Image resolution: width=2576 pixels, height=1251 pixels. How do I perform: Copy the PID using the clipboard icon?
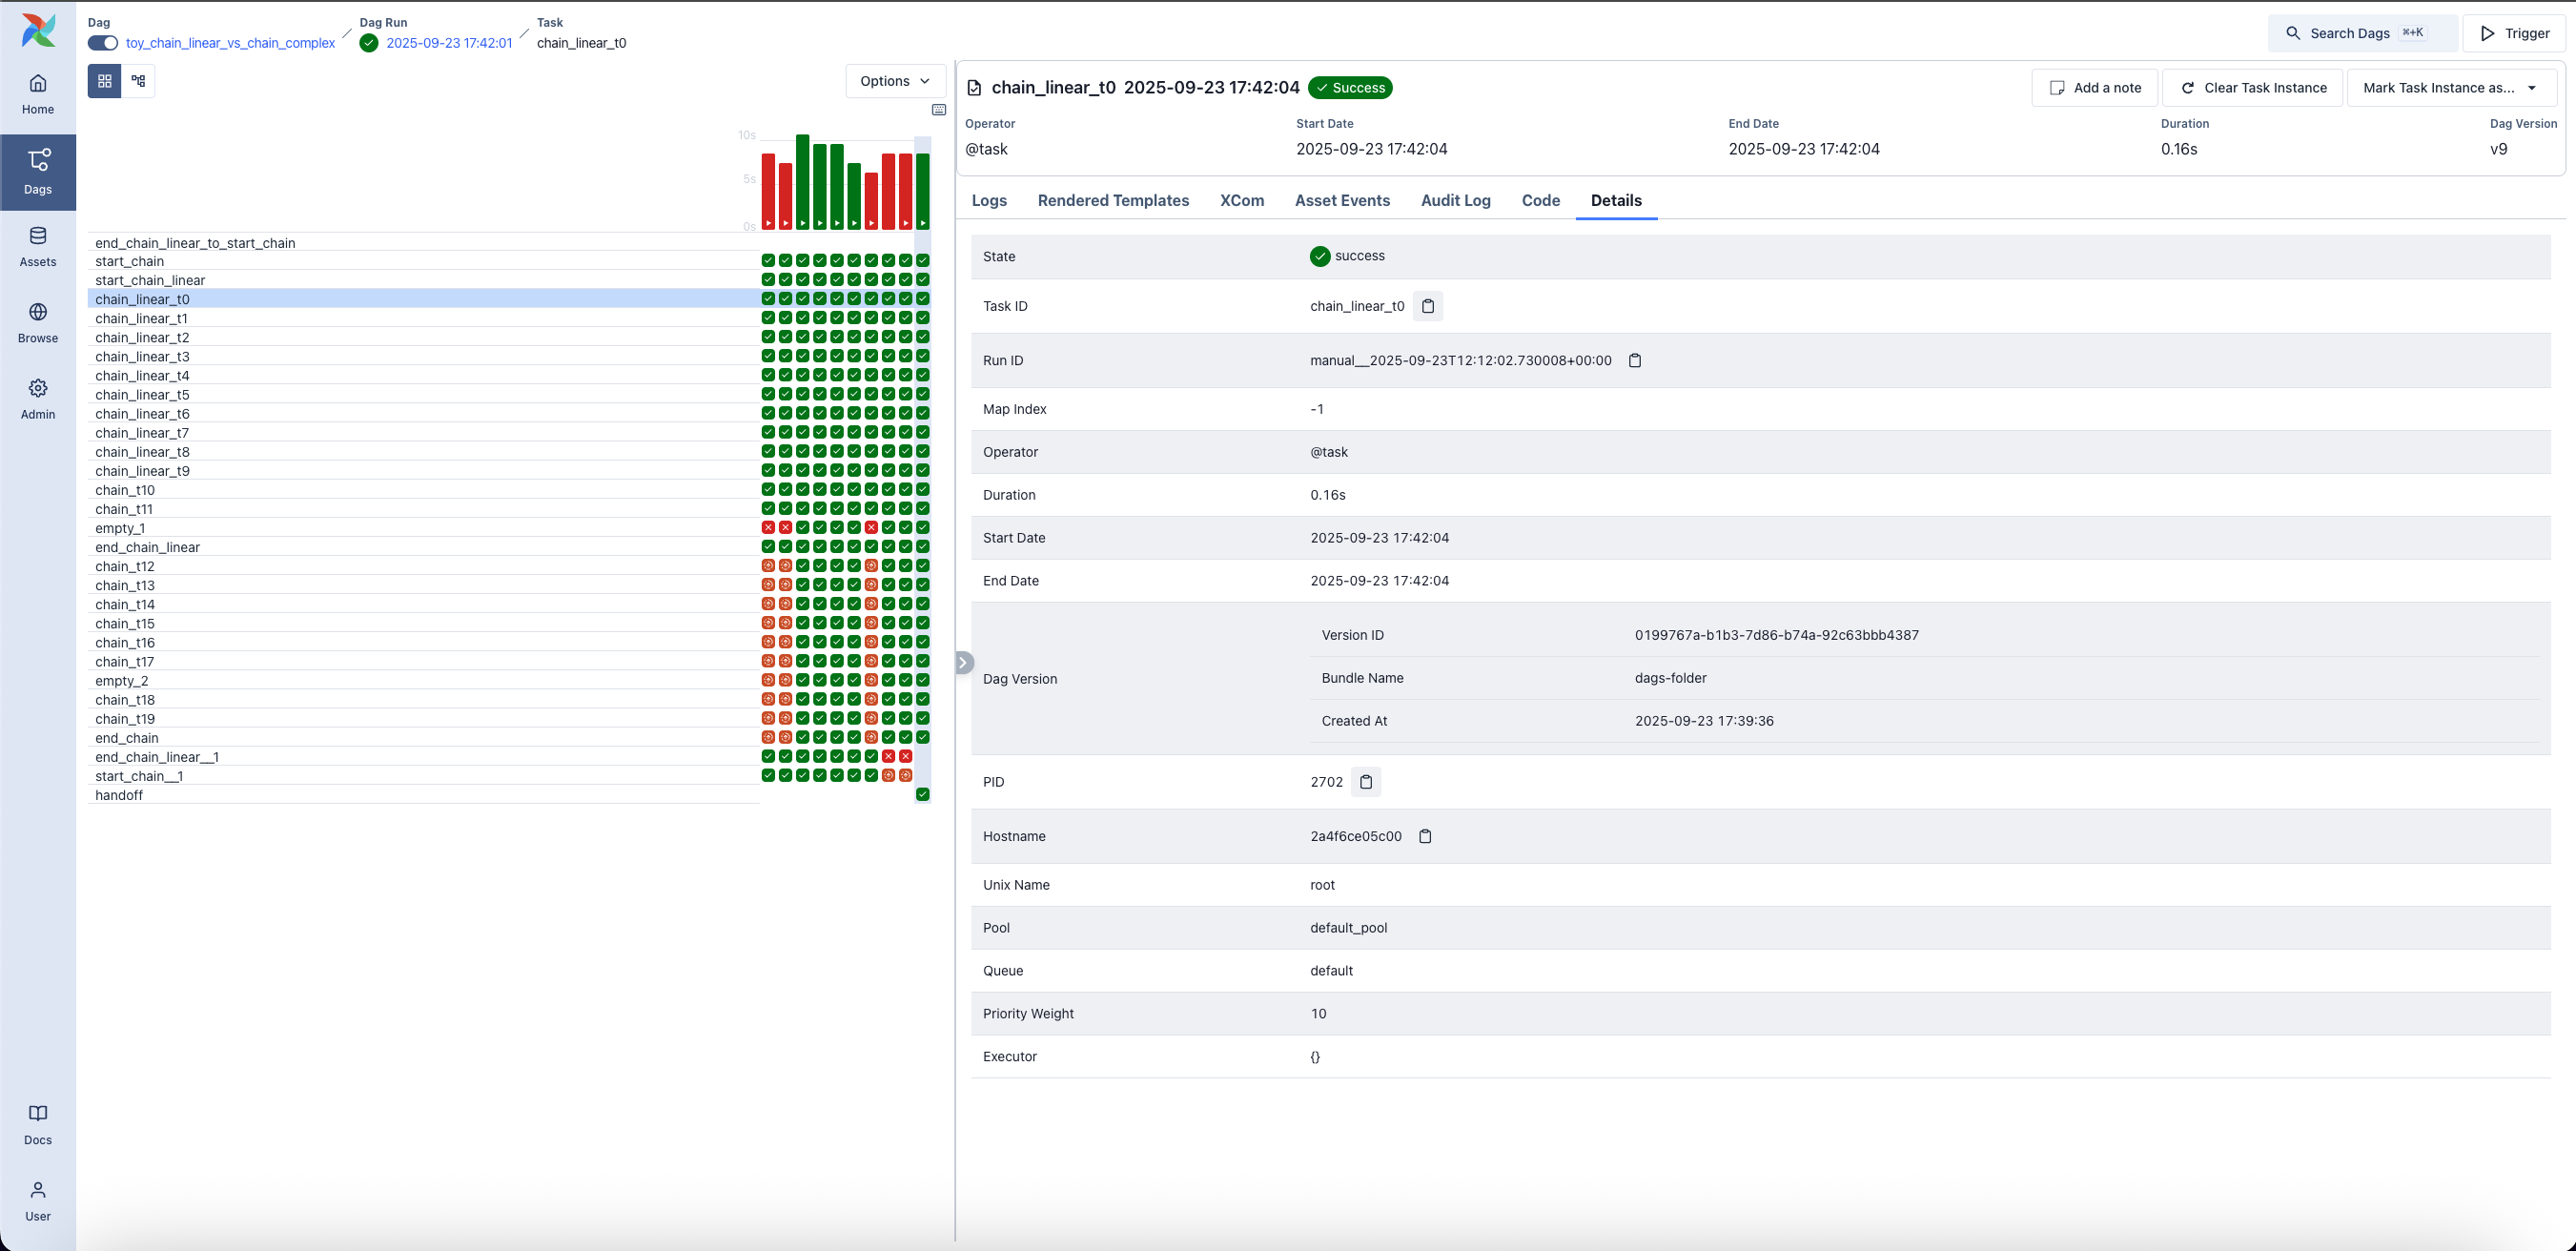click(1366, 781)
